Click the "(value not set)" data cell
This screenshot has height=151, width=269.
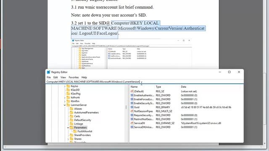pyautogui.click(x=189, y=91)
